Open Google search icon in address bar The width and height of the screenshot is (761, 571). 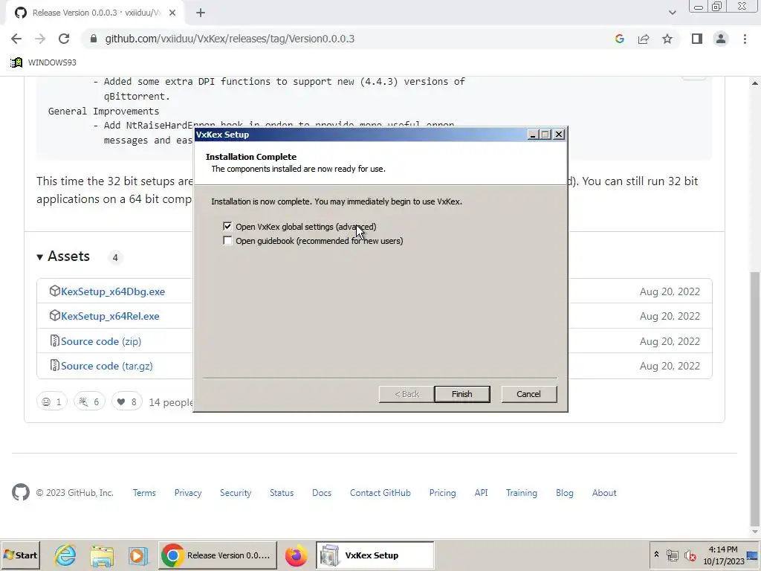[619, 39]
